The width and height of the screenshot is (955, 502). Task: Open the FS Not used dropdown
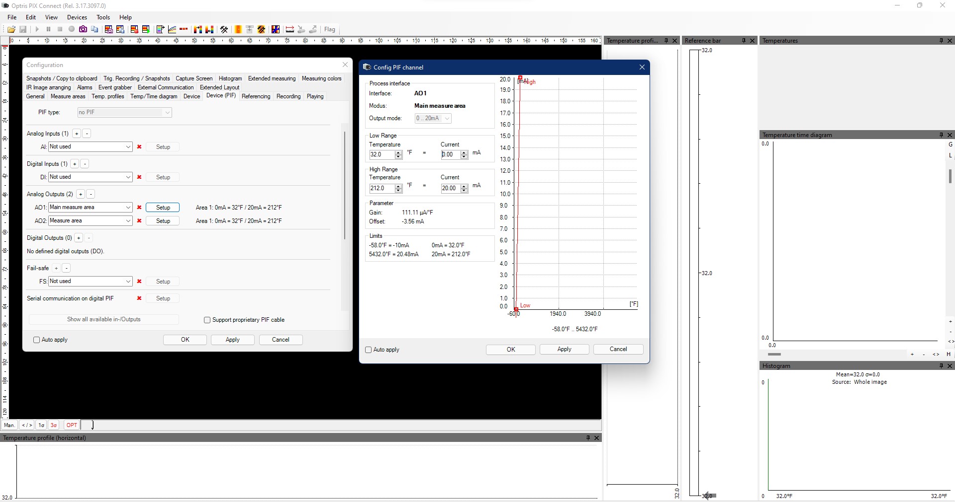(x=128, y=282)
